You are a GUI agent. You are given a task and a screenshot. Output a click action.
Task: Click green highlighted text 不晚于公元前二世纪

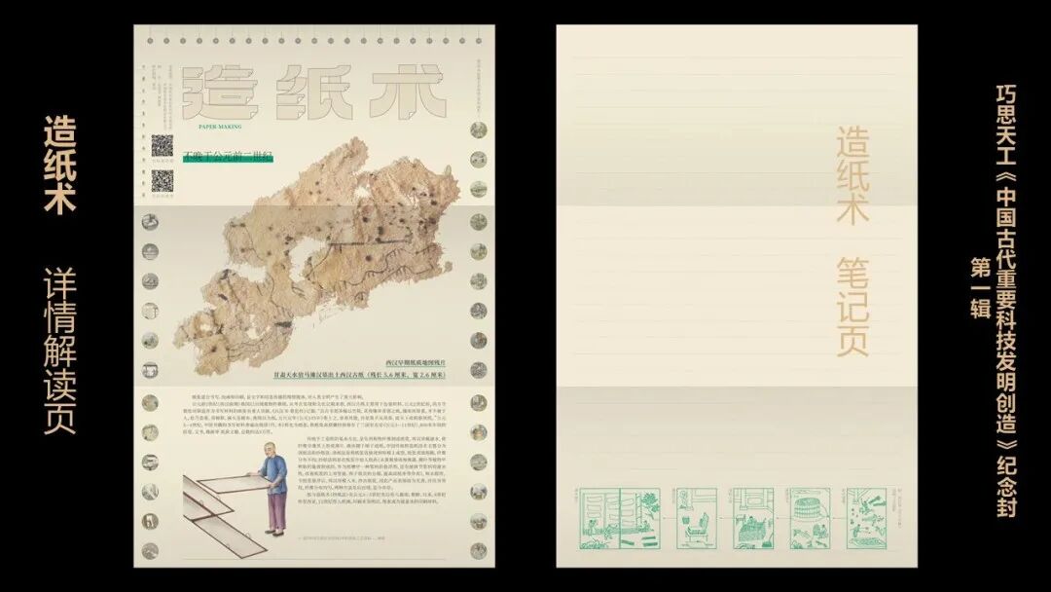click(229, 159)
